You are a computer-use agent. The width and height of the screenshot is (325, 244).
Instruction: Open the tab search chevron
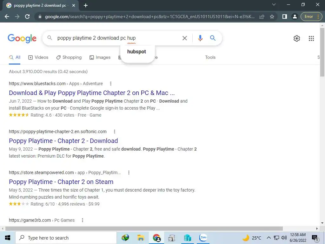pos(274,4)
